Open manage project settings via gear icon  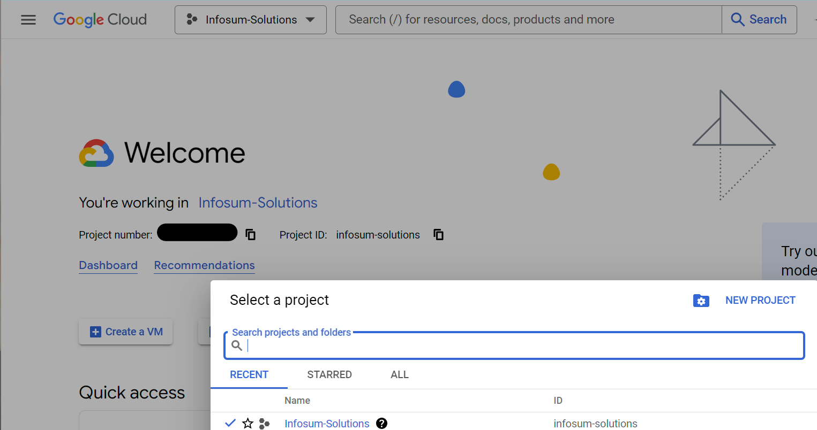(x=701, y=300)
